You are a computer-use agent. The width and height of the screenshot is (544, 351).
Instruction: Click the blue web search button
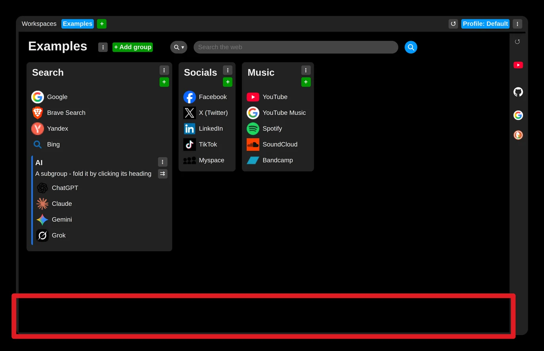click(411, 47)
